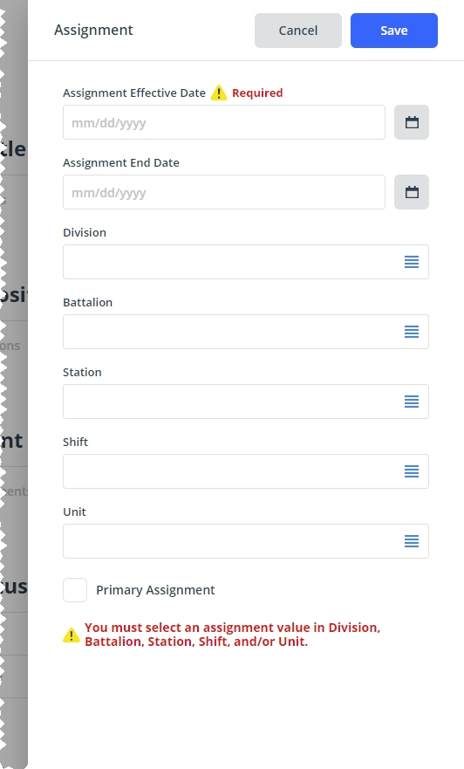The height and width of the screenshot is (769, 464).
Task: Focus the Assignment Effective Date text field
Action: pyautogui.click(x=224, y=122)
